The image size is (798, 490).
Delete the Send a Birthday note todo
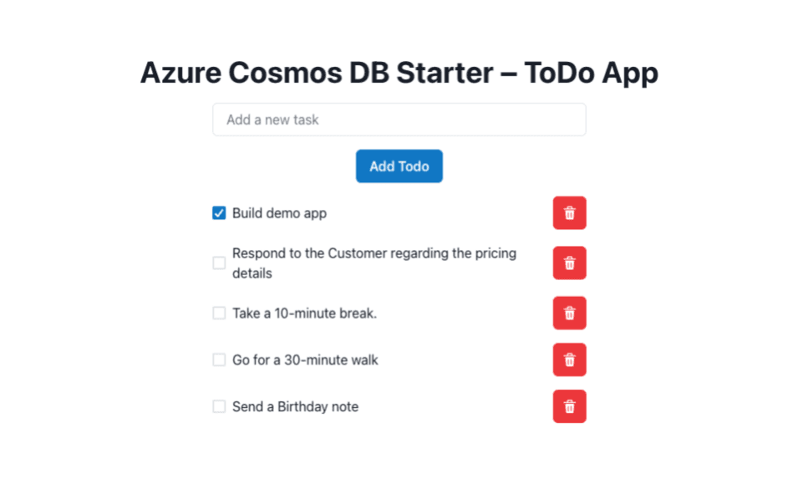(569, 406)
